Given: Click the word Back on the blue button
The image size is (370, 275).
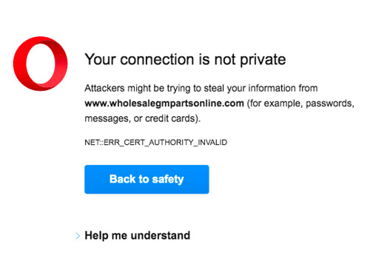Looking at the screenshot, I should coord(122,179).
